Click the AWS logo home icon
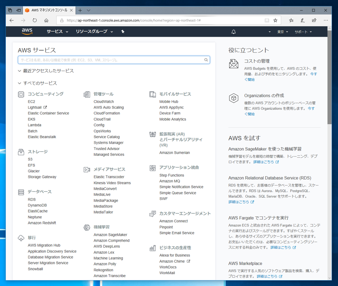The height and width of the screenshot is (286, 338). [27, 31]
